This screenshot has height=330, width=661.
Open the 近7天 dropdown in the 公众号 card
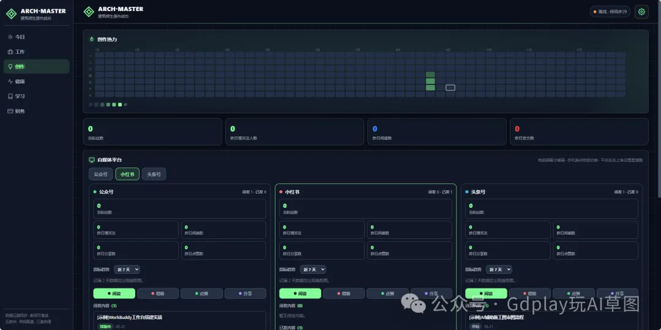tap(127, 269)
